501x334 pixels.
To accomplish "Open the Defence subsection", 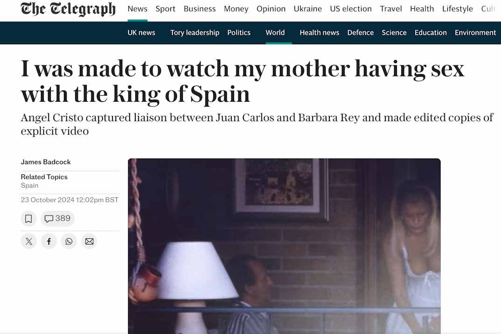I will 361,33.
